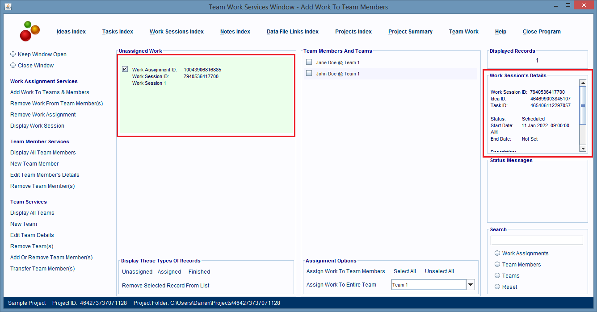Screen dimensions: 597x312
Task: Click Sample Project in status bar
Action: (27, 303)
